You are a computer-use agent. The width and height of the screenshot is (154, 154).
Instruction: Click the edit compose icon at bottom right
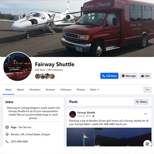coord(147,144)
